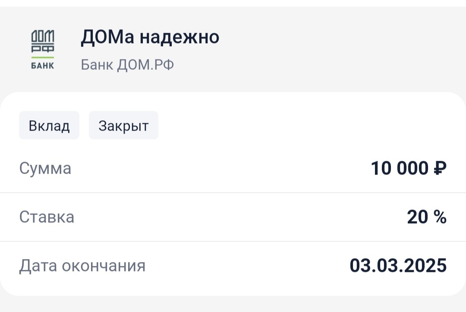This screenshot has height=312, width=466.
Task: Select the Закрыт status tag
Action: [123, 126]
